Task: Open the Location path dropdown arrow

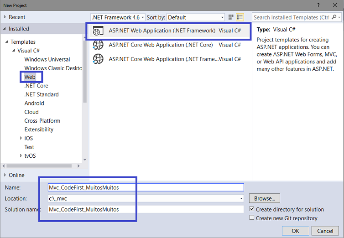Action: (x=241, y=198)
